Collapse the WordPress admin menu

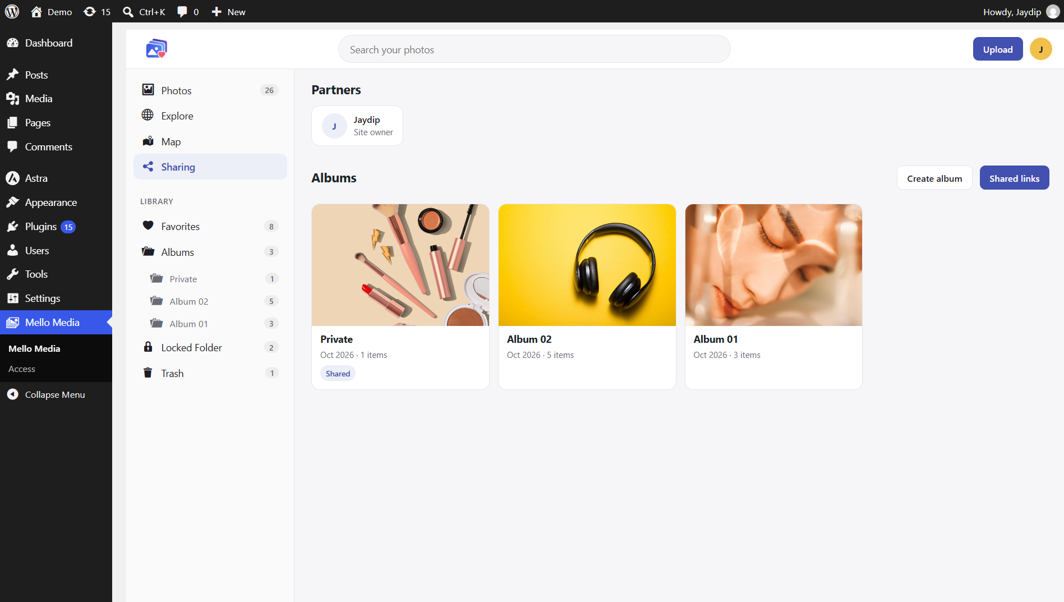point(56,395)
